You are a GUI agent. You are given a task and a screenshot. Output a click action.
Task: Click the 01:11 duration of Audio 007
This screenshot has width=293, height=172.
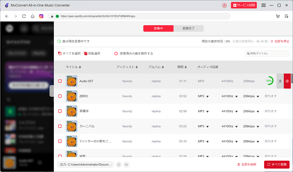(x=183, y=81)
